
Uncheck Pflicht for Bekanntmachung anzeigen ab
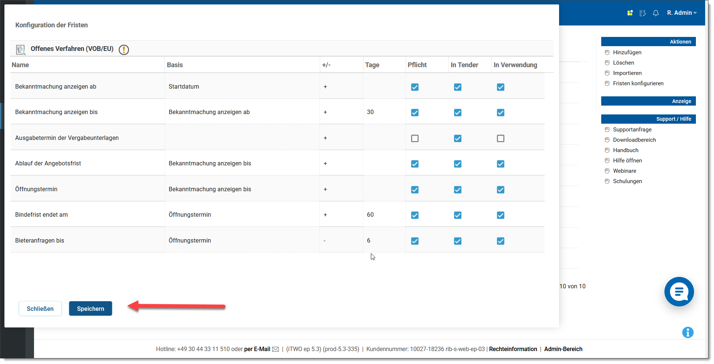415,87
